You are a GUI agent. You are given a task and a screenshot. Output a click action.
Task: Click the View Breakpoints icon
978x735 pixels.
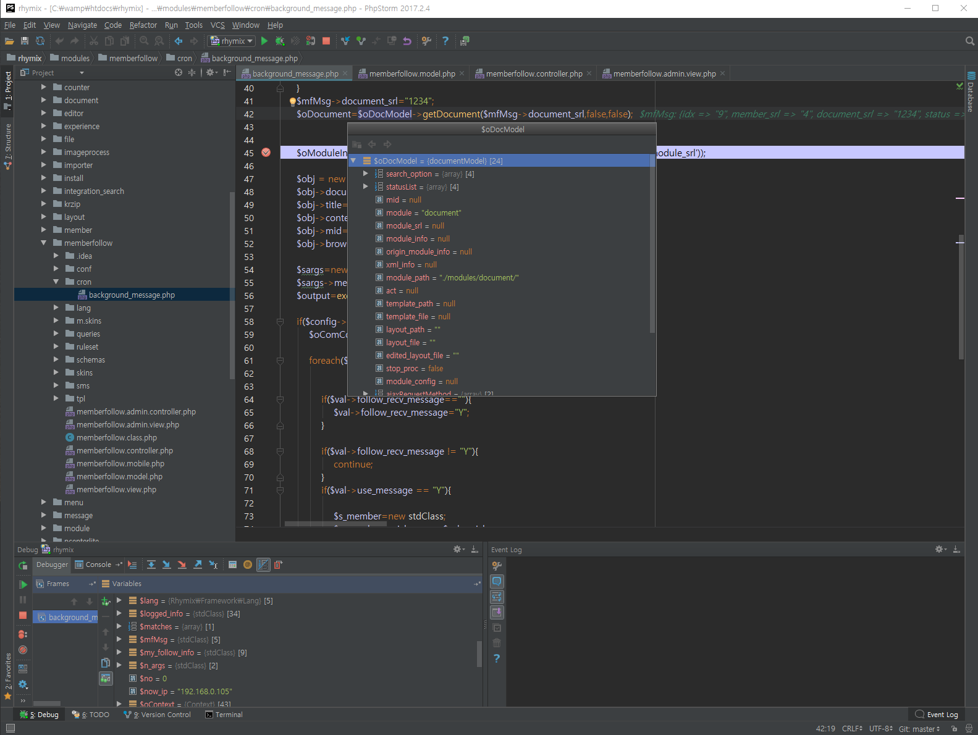(23, 634)
